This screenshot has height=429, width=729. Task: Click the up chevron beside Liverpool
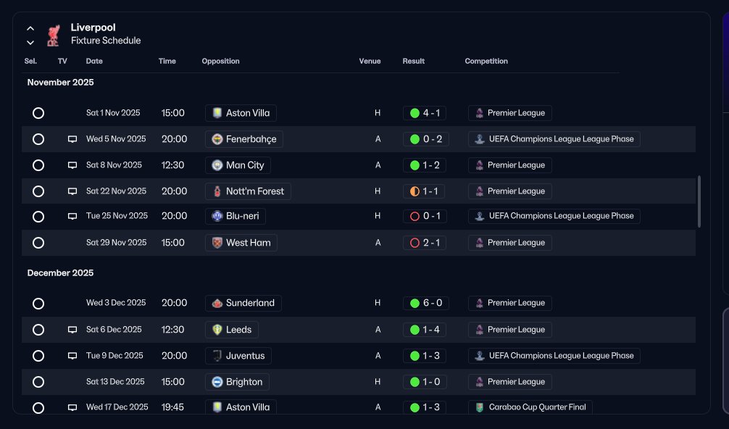[30, 28]
